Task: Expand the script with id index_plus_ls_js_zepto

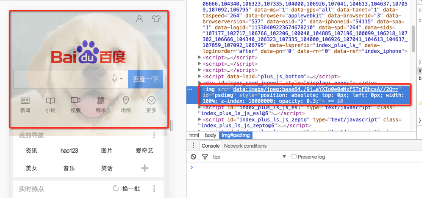Action: (200, 119)
